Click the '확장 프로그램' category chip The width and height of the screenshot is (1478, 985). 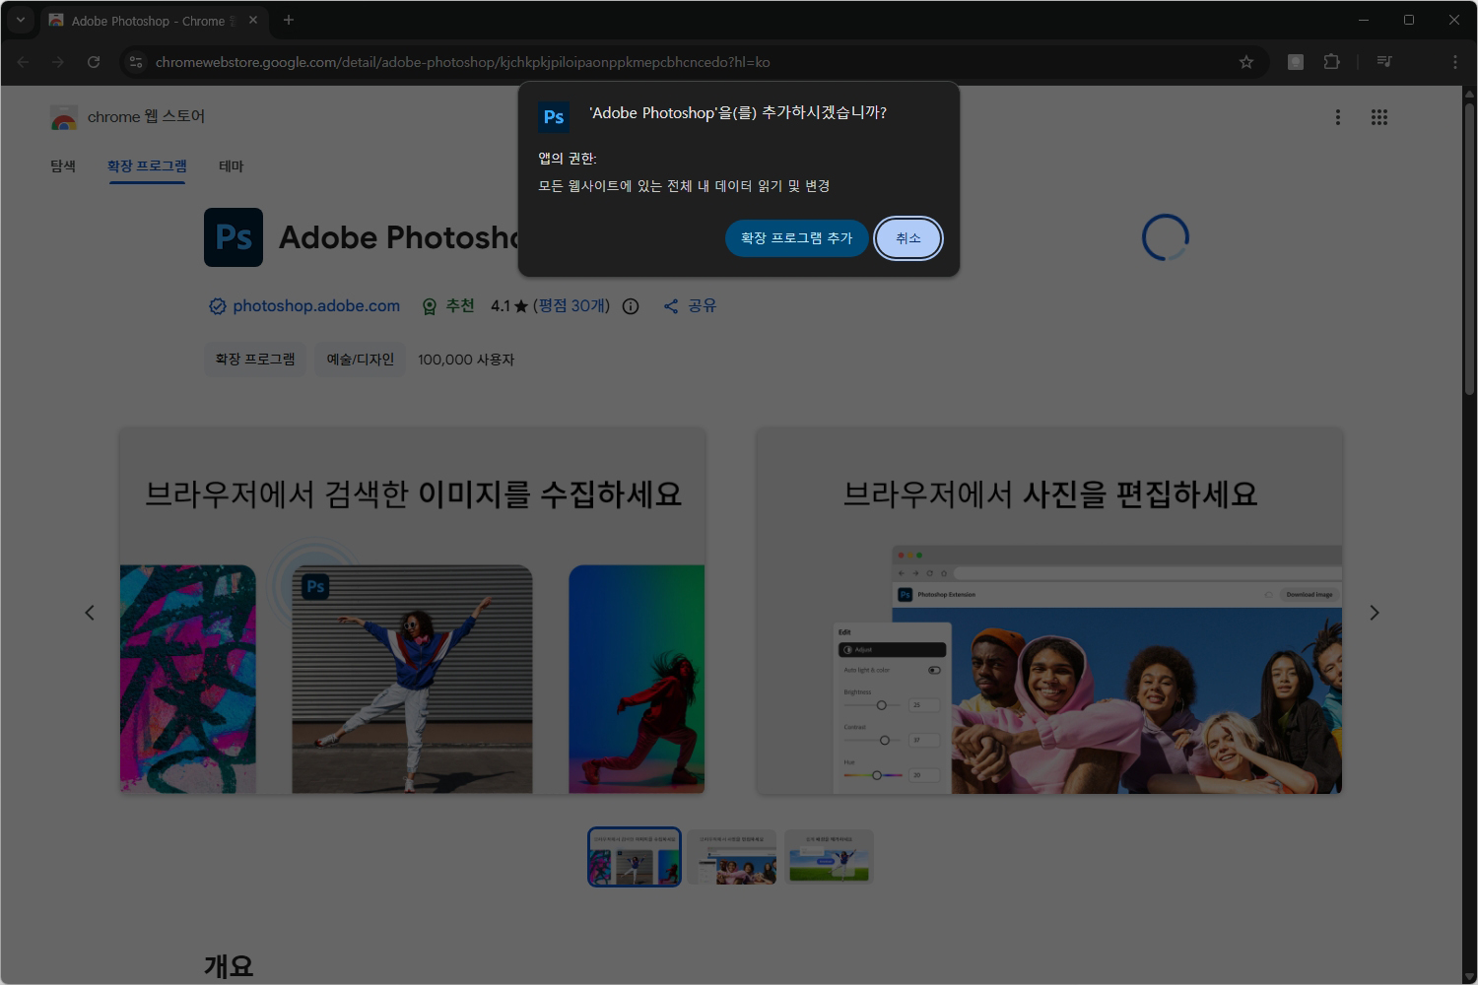tap(255, 360)
